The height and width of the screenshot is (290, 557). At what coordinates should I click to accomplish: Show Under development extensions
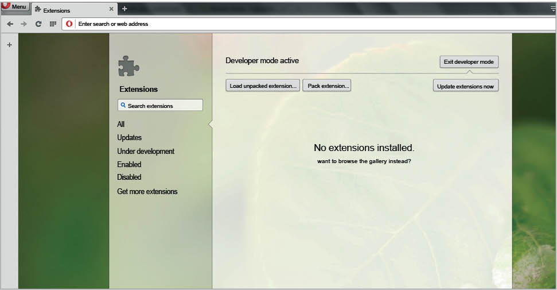[146, 151]
